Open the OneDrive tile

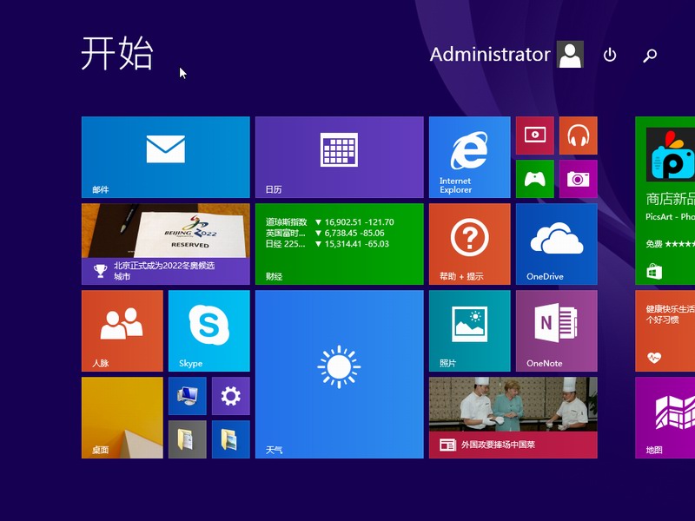click(x=556, y=243)
